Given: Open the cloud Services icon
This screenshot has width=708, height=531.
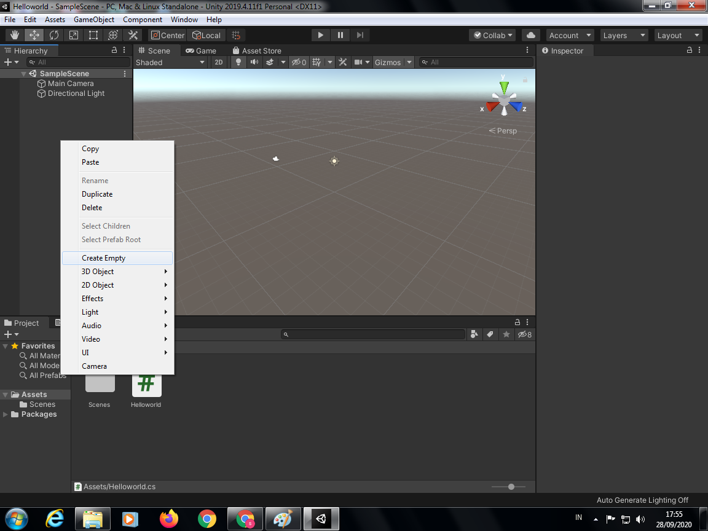Looking at the screenshot, I should point(531,35).
